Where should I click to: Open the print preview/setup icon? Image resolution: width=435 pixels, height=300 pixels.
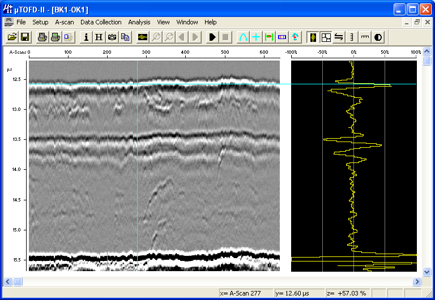[68, 37]
